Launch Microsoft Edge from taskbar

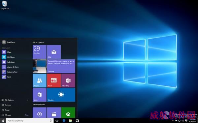tap(64, 121)
